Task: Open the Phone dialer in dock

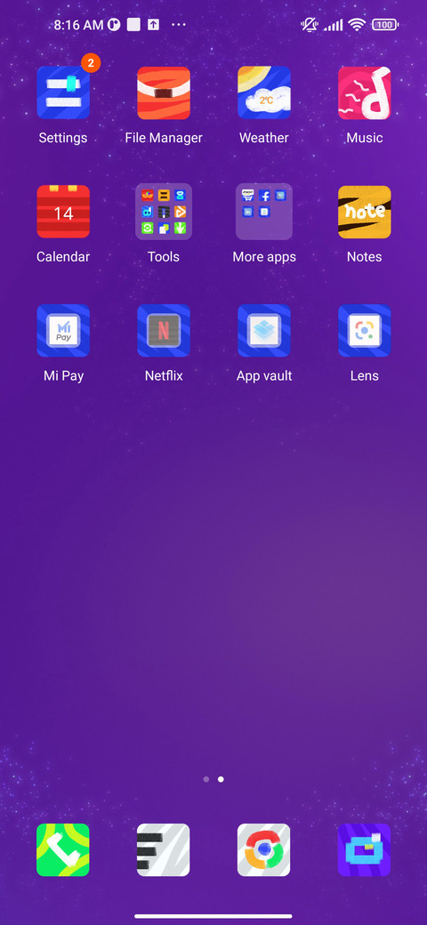Action: [x=63, y=849]
